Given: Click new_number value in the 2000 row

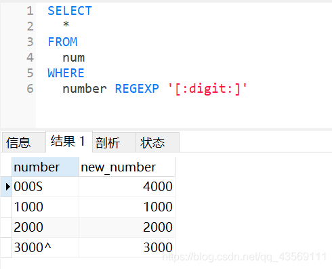Looking at the screenshot, I should pos(127,227).
